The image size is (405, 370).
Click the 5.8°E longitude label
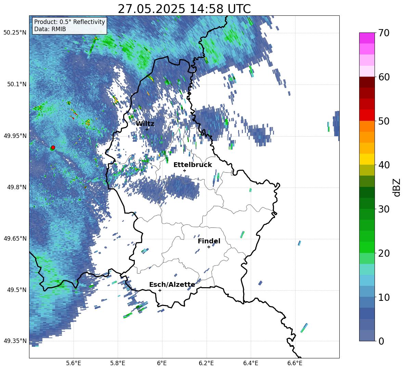(118, 363)
